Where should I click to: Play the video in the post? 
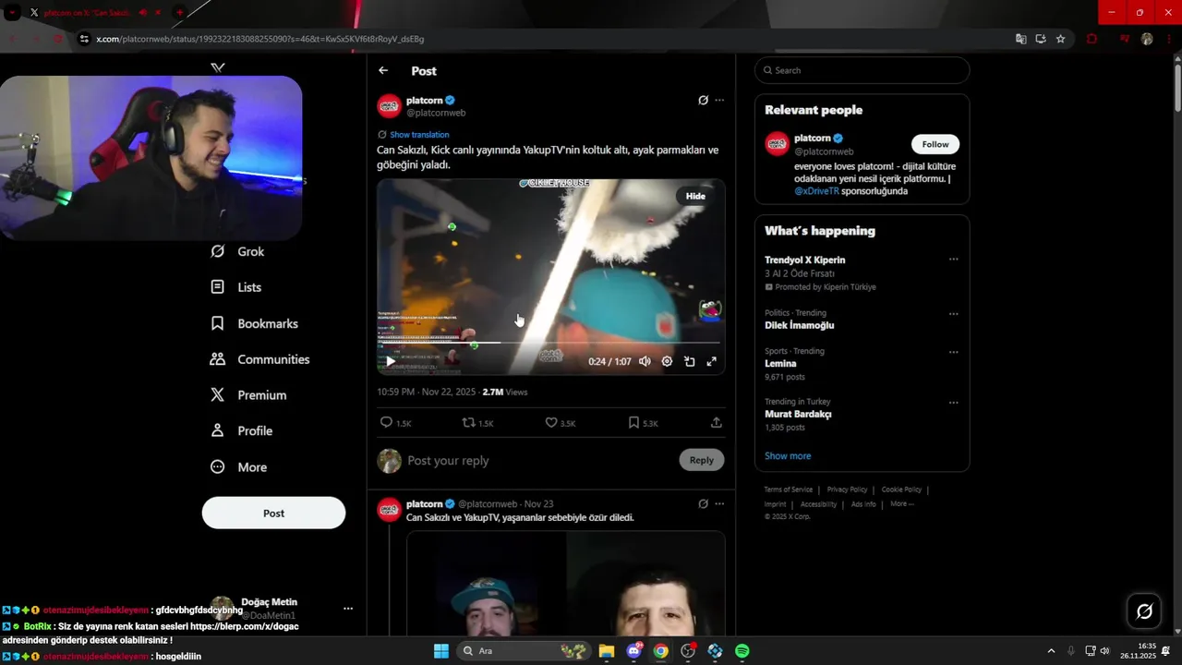pos(391,361)
